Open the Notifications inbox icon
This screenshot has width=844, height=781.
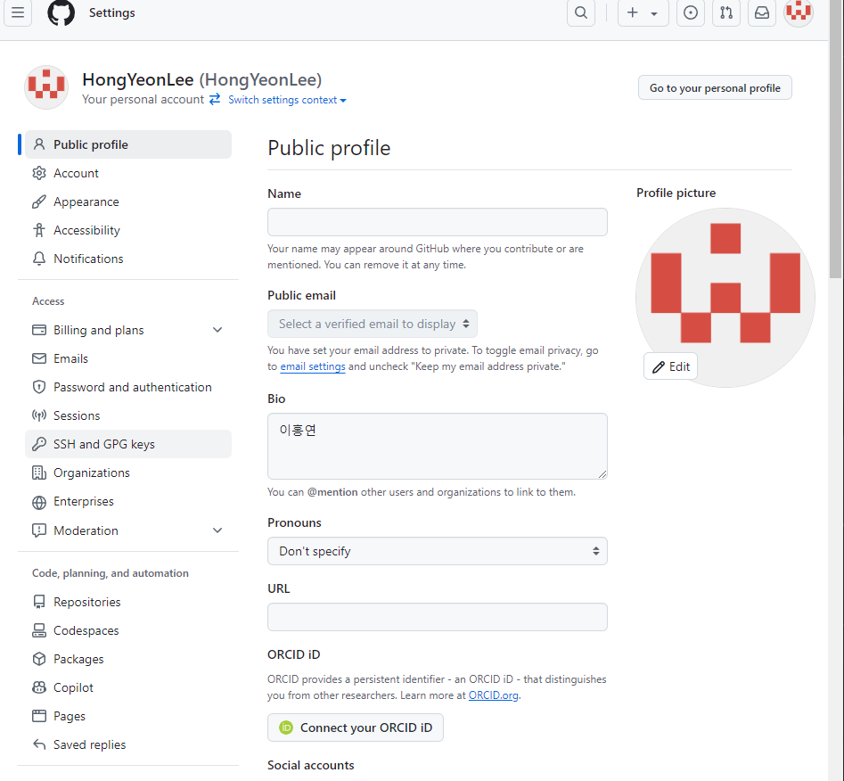click(x=762, y=12)
